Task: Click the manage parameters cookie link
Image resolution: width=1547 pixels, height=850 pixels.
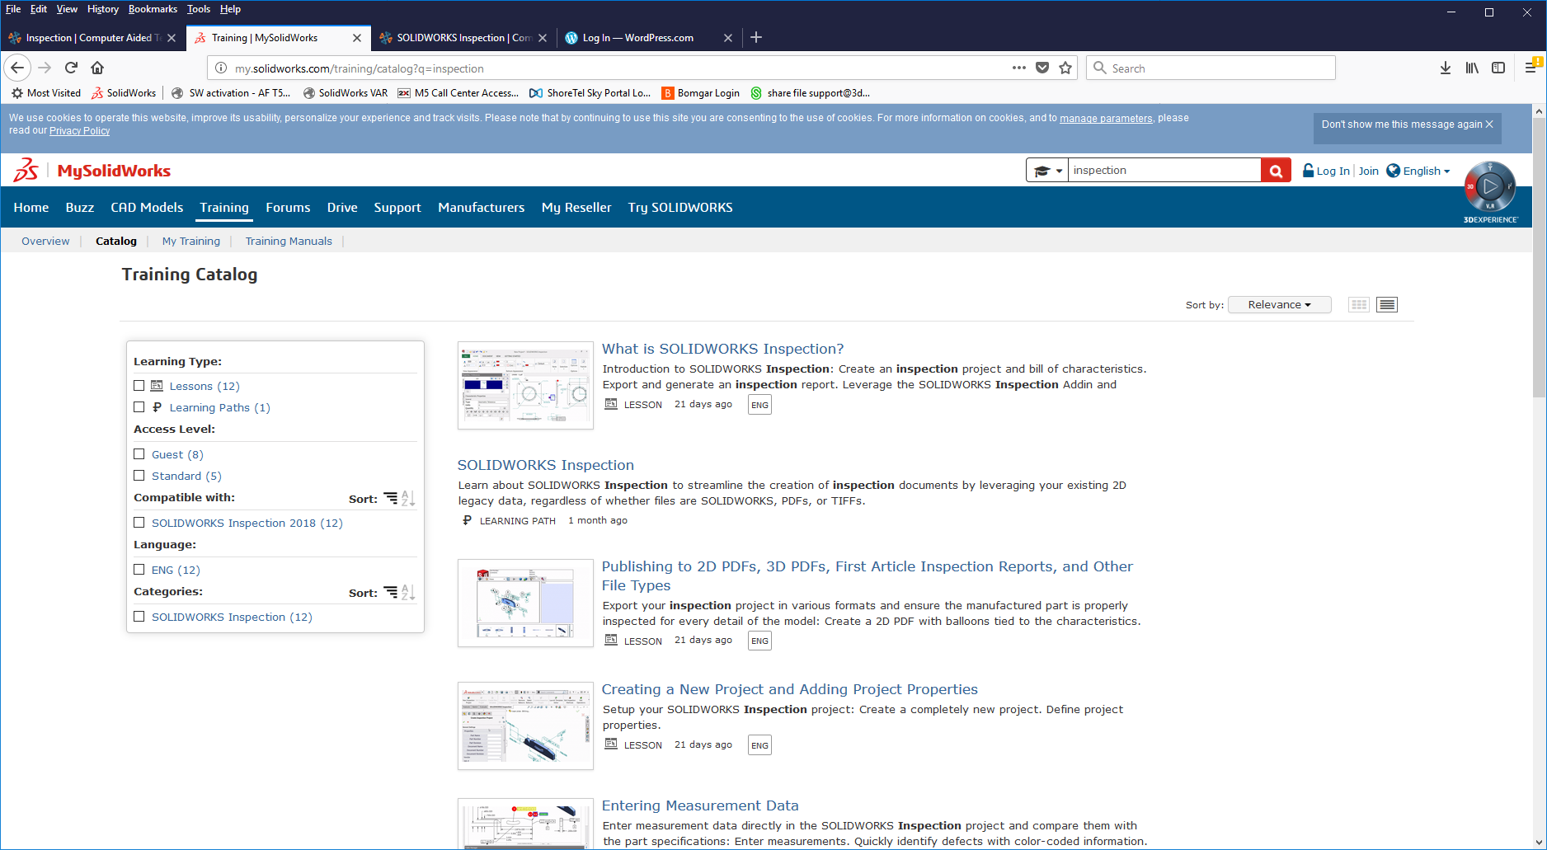Action: click(1106, 118)
